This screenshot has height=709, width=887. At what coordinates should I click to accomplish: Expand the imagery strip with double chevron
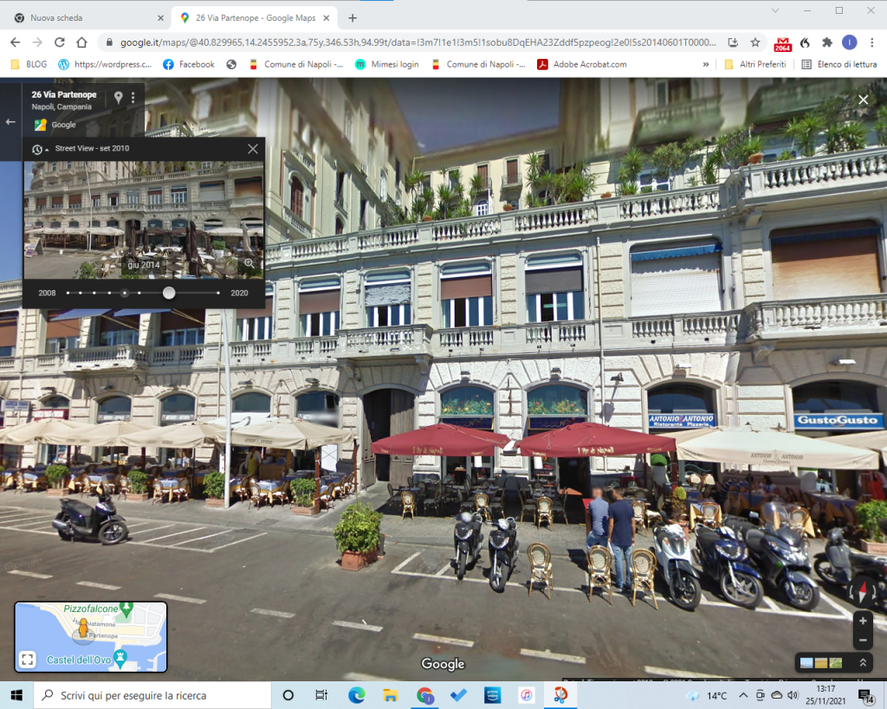pyautogui.click(x=863, y=662)
